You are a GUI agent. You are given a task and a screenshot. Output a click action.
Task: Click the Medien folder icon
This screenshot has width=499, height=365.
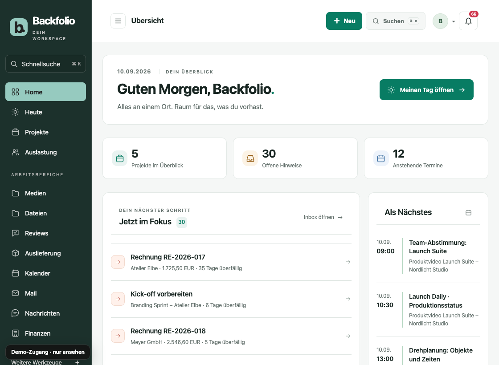pos(15,193)
